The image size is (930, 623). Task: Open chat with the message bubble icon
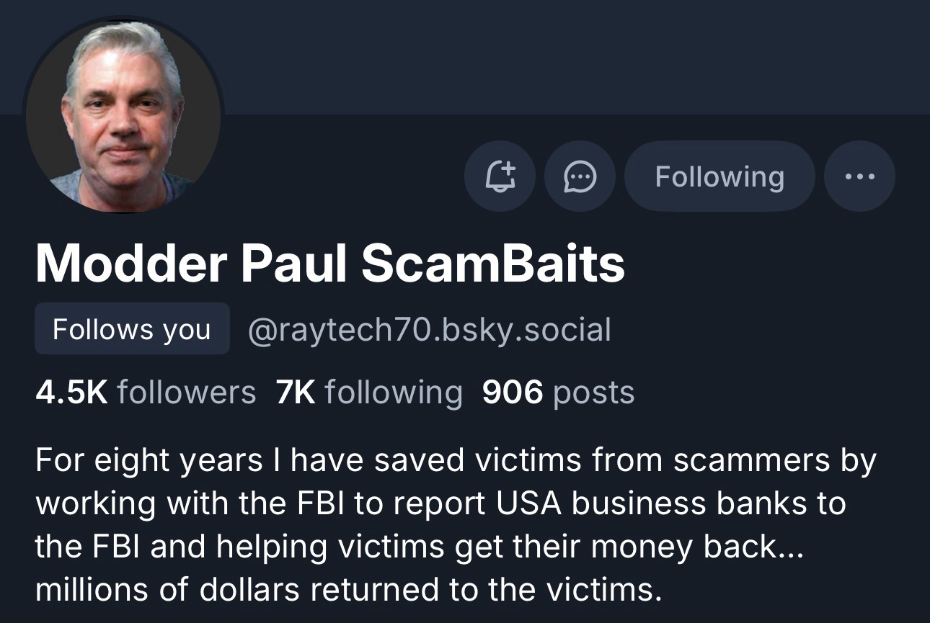coord(580,176)
